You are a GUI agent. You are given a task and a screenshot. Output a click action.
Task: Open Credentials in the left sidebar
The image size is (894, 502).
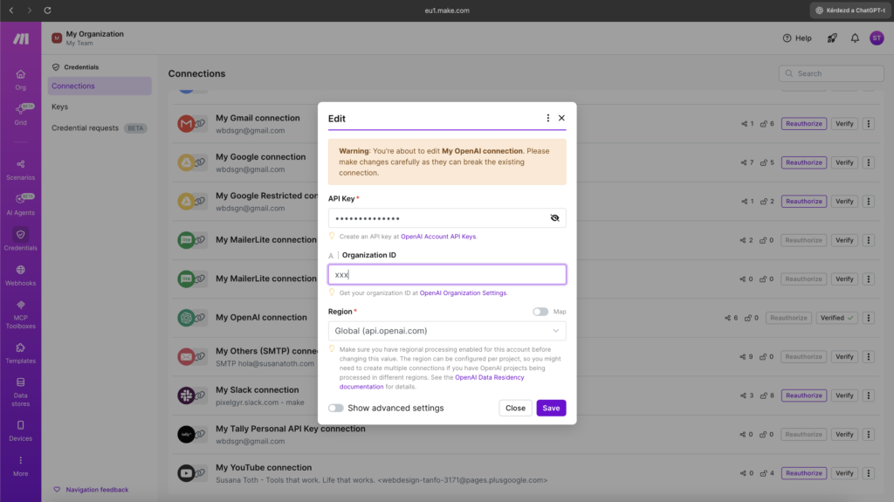(21, 240)
